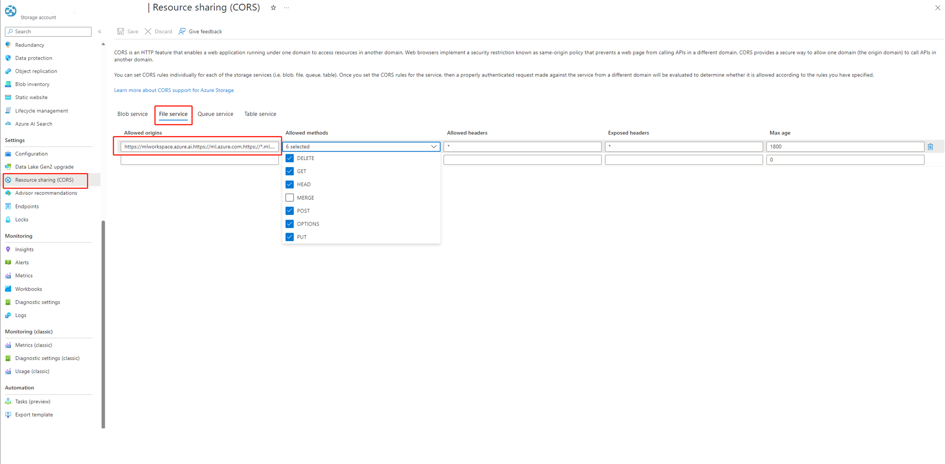Uncheck the POST method checkbox
945x464 pixels.
(289, 211)
